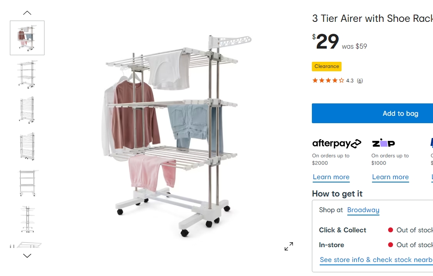
Task: Select fourth thumbnail of the folded airer on wheels
Action: (x=27, y=146)
